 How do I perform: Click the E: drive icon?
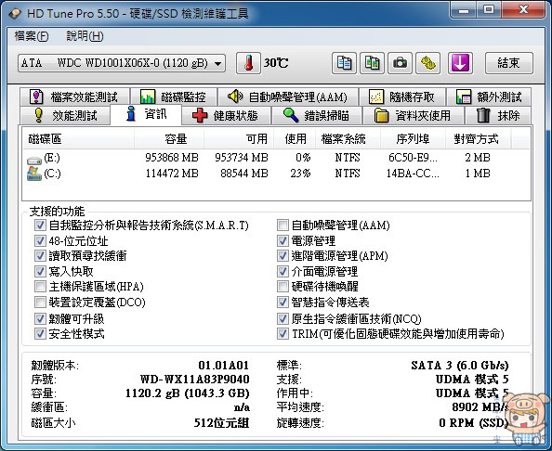coord(34,161)
